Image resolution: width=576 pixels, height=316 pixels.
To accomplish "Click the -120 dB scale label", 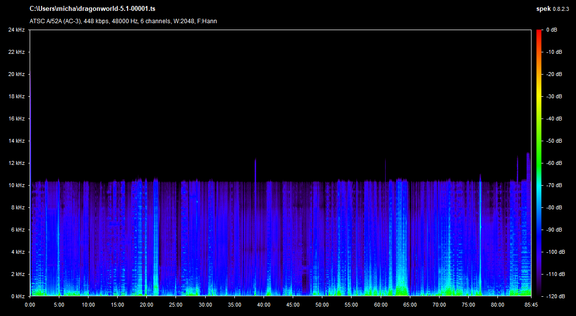I will (x=554, y=296).
